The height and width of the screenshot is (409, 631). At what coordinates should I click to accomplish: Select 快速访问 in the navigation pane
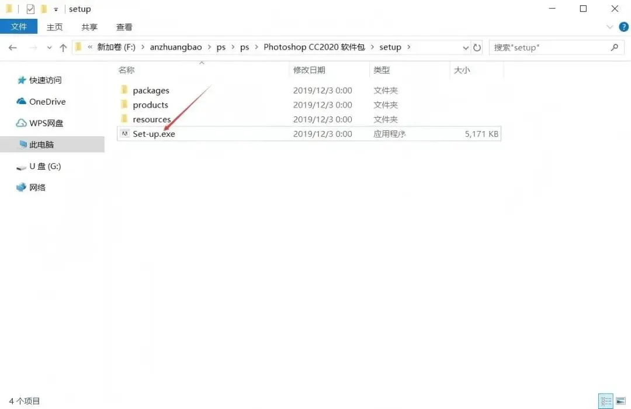(x=46, y=80)
